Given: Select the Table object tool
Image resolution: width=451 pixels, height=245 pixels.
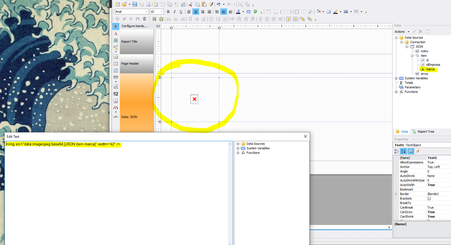Looking at the screenshot, I should pos(116,64).
